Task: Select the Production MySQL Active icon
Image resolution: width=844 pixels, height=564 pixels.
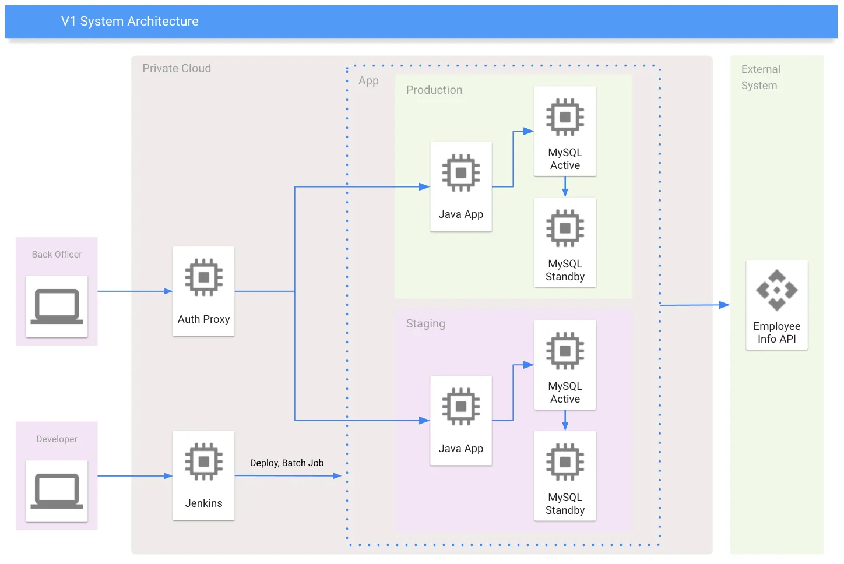Action: tap(565, 117)
